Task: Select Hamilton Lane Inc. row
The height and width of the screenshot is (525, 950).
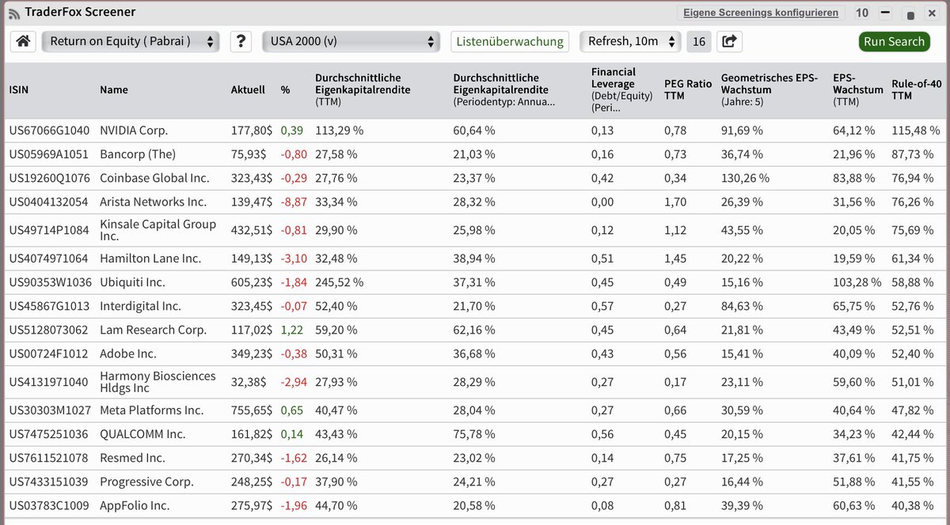Action: point(150,259)
